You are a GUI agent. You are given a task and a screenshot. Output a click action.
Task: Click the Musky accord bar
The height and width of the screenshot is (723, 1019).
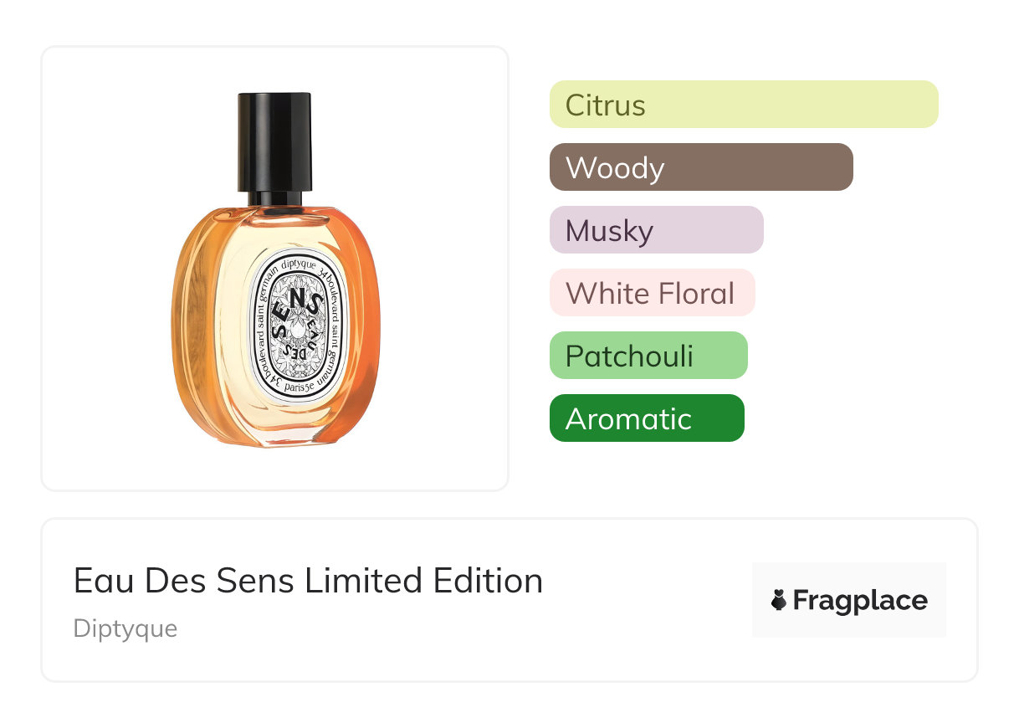(656, 230)
